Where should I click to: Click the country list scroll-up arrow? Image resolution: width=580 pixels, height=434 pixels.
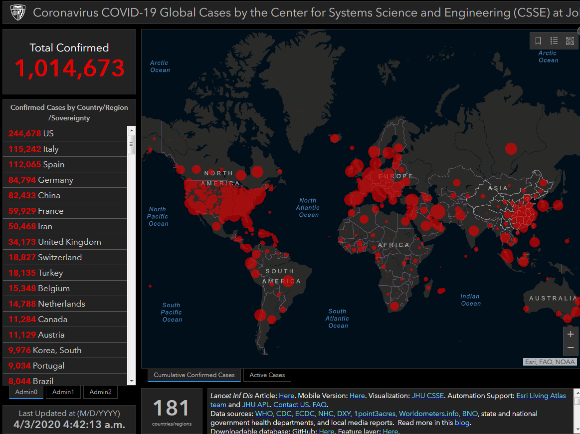[131, 130]
